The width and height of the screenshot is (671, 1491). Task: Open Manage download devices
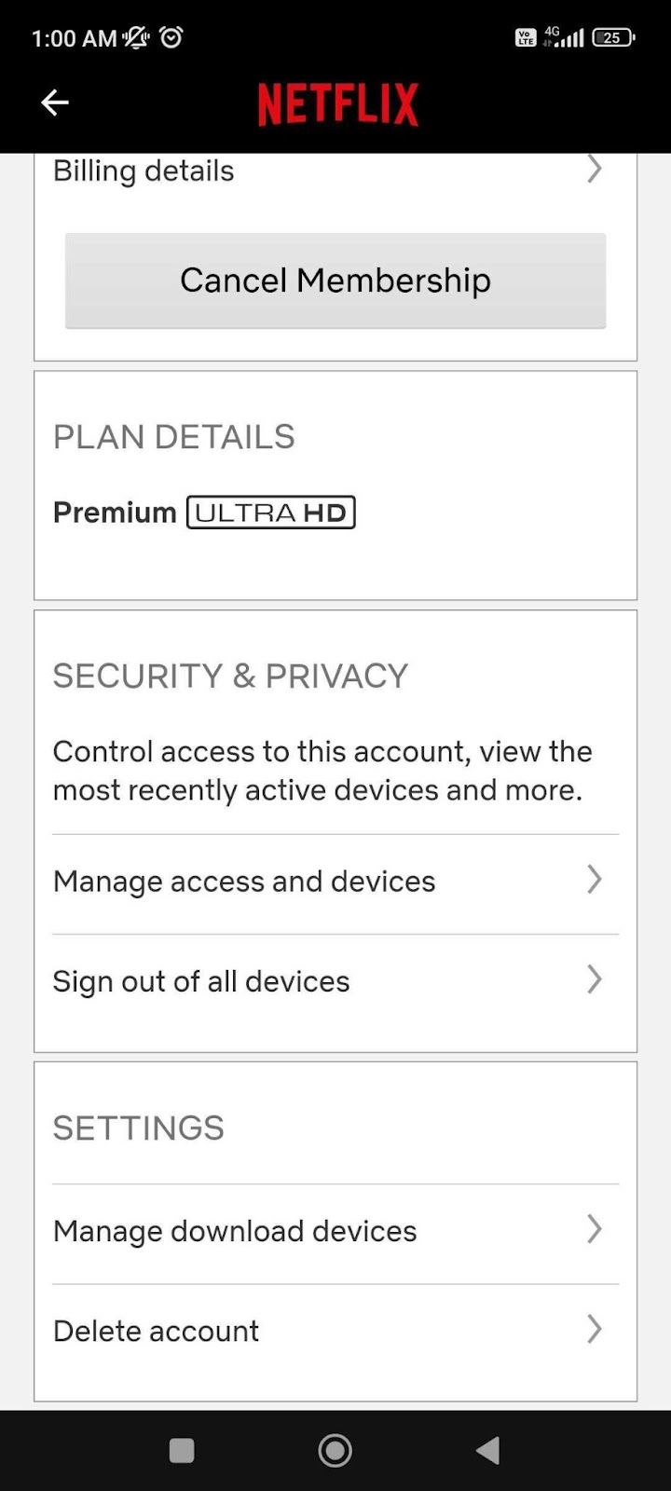[335, 1230]
